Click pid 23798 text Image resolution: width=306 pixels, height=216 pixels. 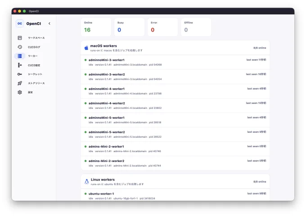155,94
